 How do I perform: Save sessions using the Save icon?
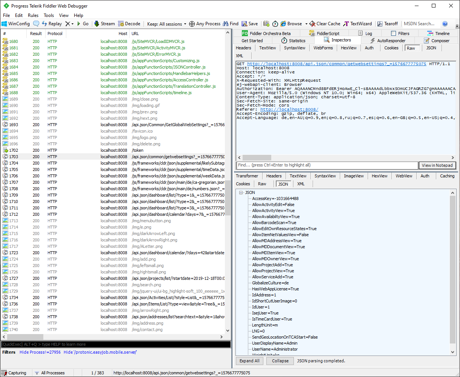click(x=245, y=24)
